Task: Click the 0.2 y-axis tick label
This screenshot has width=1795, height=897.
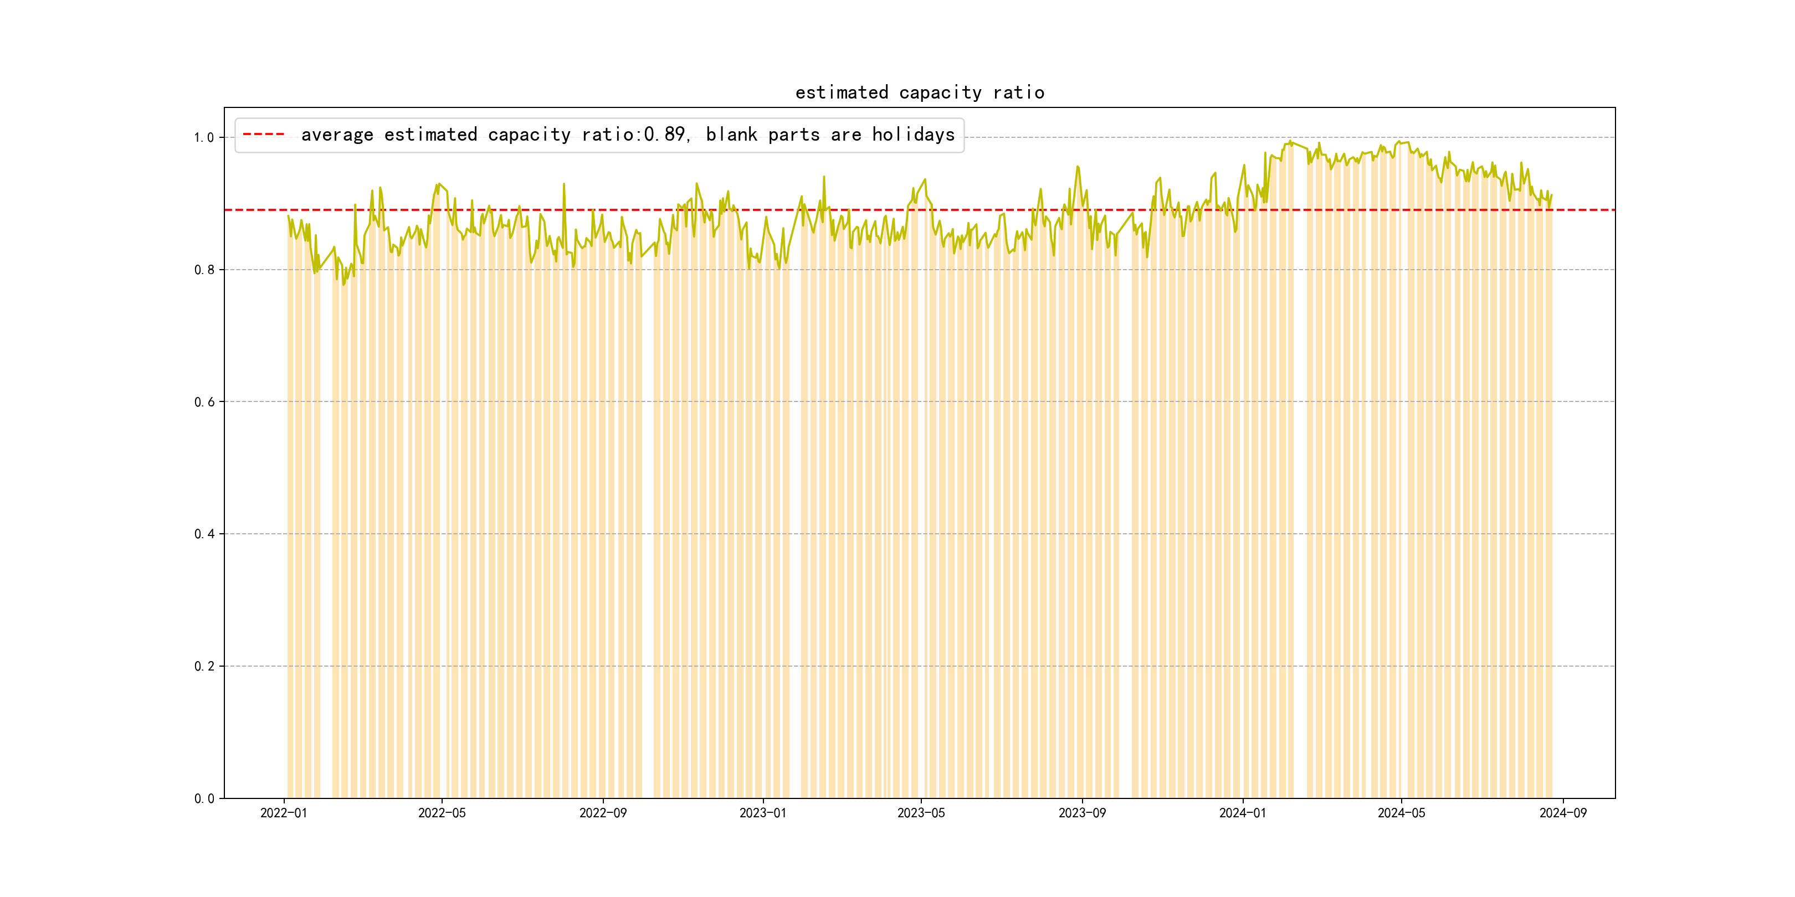Action: pyautogui.click(x=203, y=667)
